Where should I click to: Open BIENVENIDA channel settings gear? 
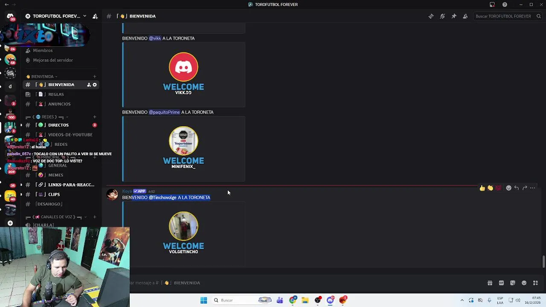click(x=95, y=85)
